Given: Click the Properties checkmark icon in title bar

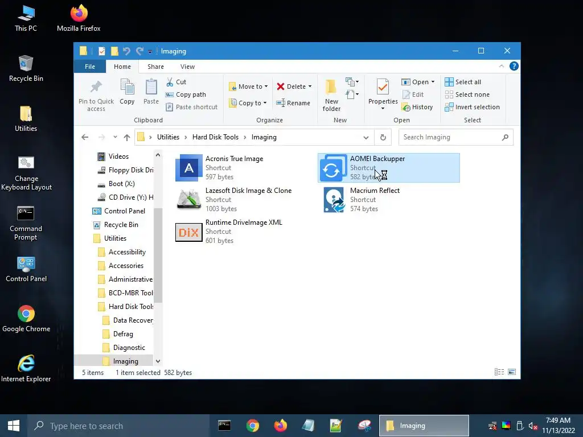Looking at the screenshot, I should [101, 51].
